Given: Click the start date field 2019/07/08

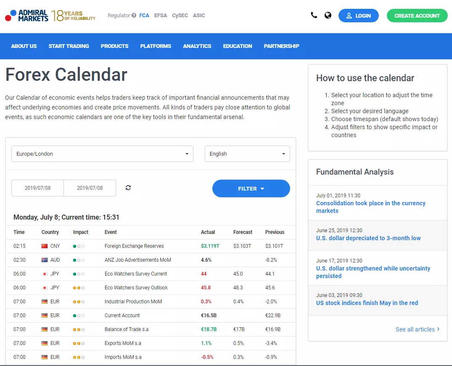Looking at the screenshot, I should pyautogui.click(x=38, y=188).
